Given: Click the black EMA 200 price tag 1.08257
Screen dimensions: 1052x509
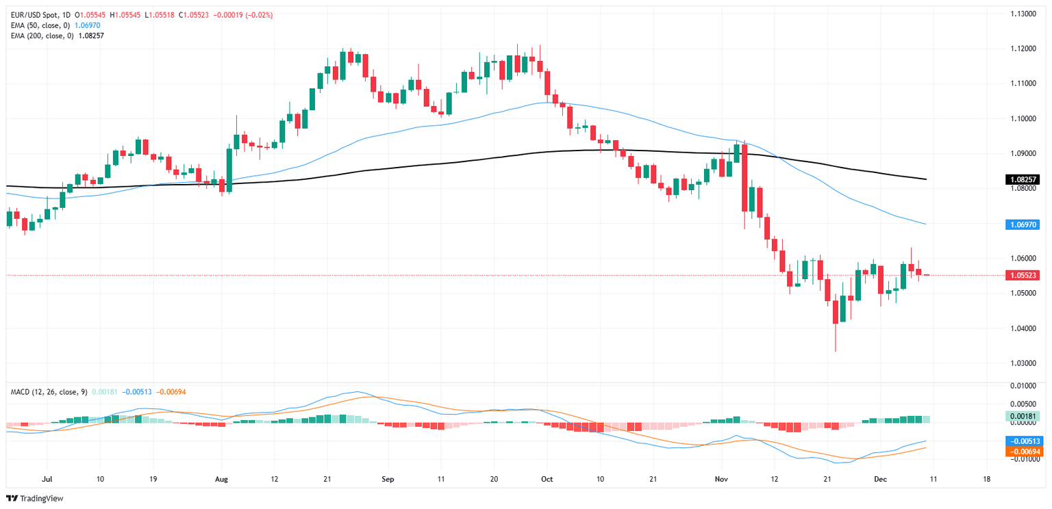Looking at the screenshot, I should coord(1023,179).
